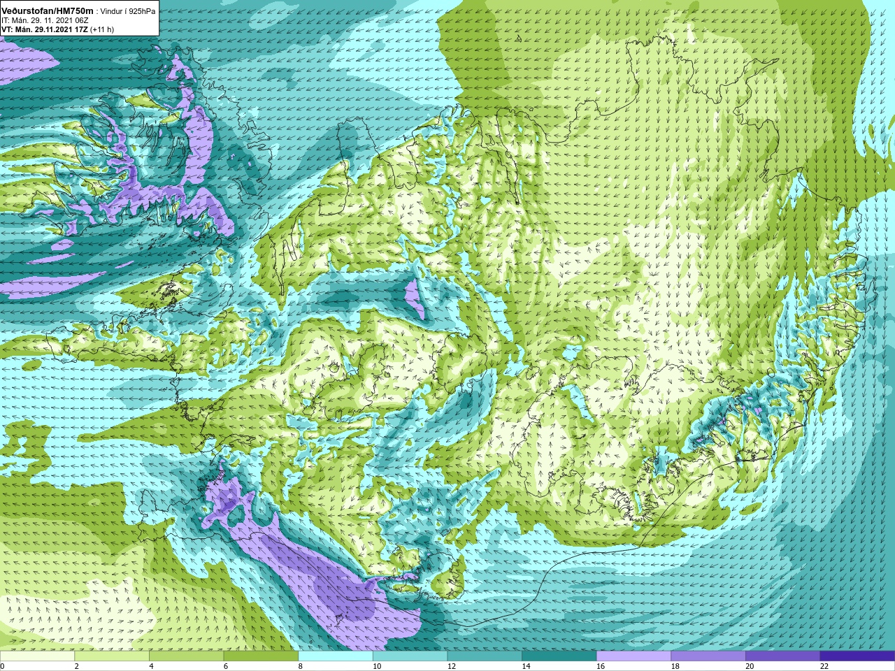The height and width of the screenshot is (671, 895).
Task: Click the 'VT: Mán. 29.11.2021 17Z' line
Action: point(45,29)
